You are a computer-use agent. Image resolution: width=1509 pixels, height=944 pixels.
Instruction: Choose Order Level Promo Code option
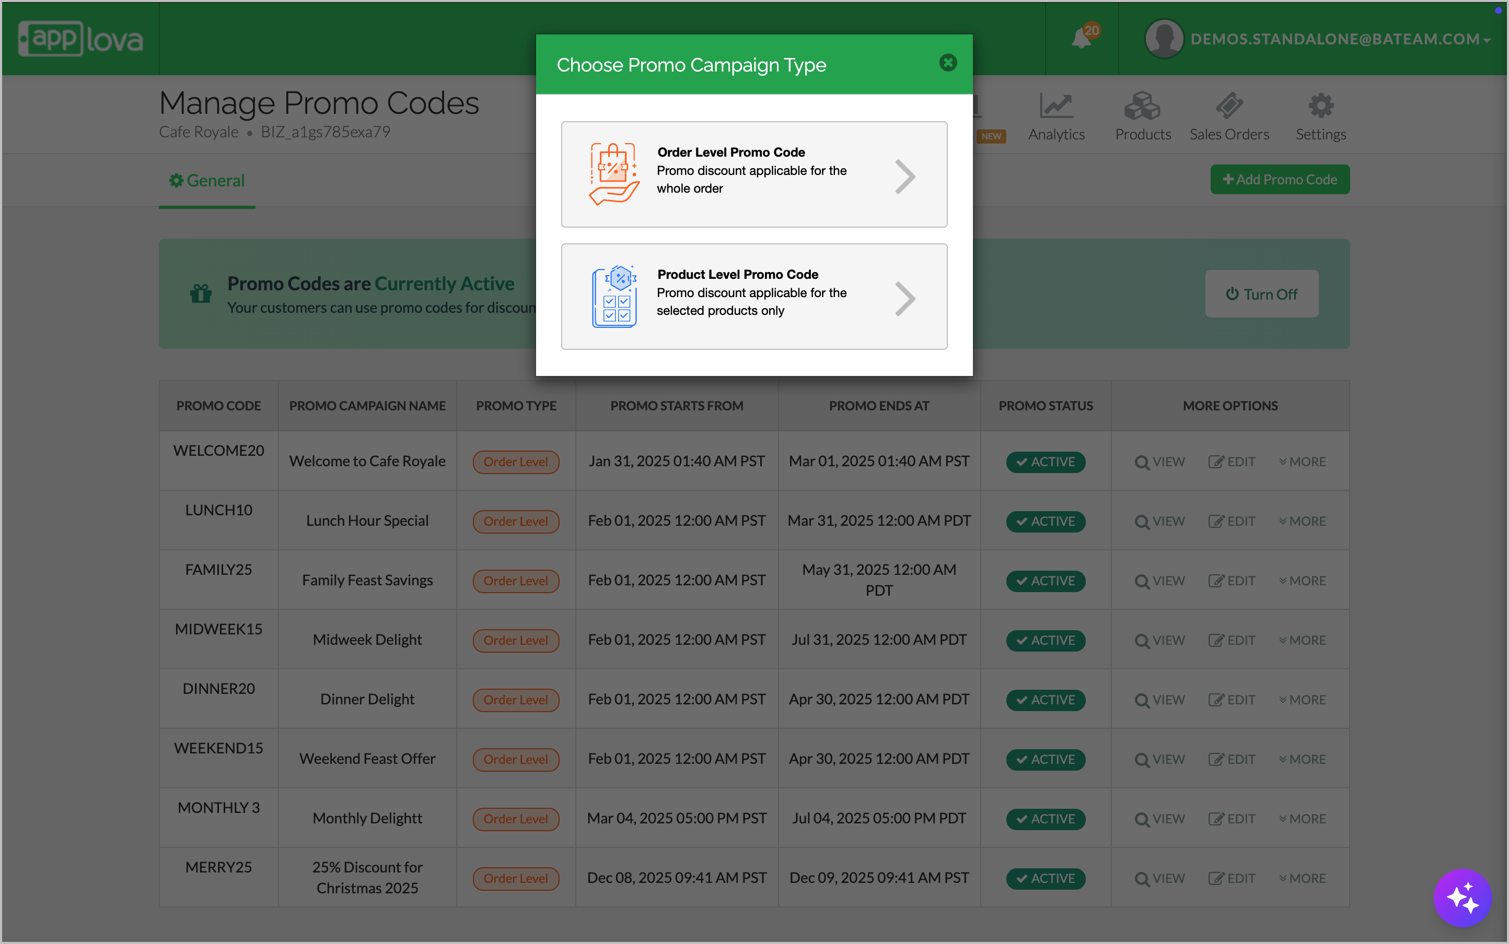[753, 174]
